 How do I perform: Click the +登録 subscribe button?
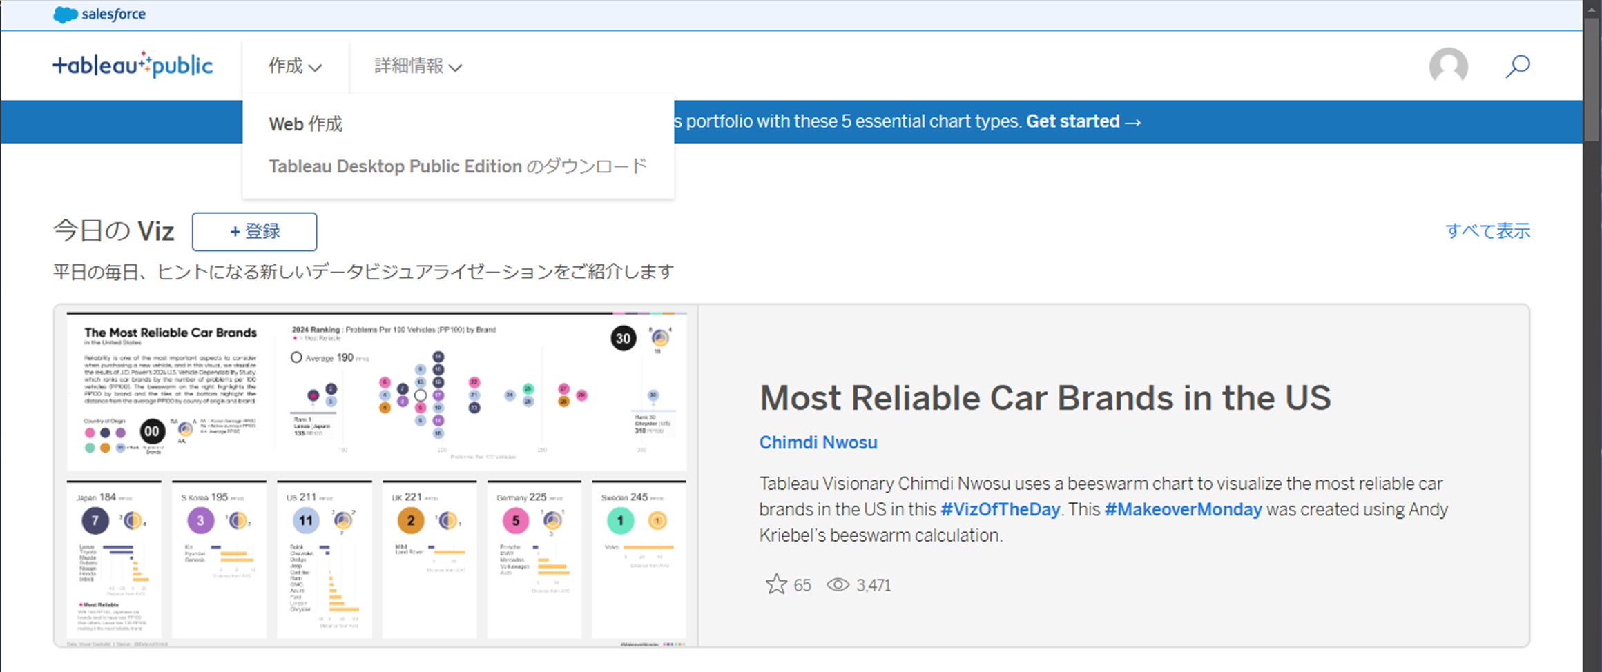click(254, 232)
